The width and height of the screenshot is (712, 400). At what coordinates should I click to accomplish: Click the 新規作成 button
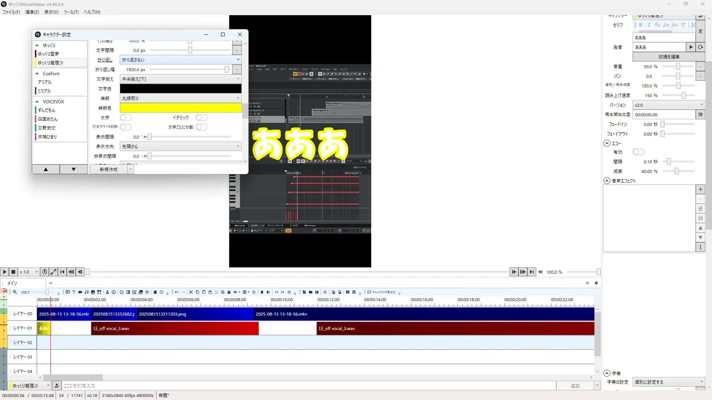[x=108, y=169]
